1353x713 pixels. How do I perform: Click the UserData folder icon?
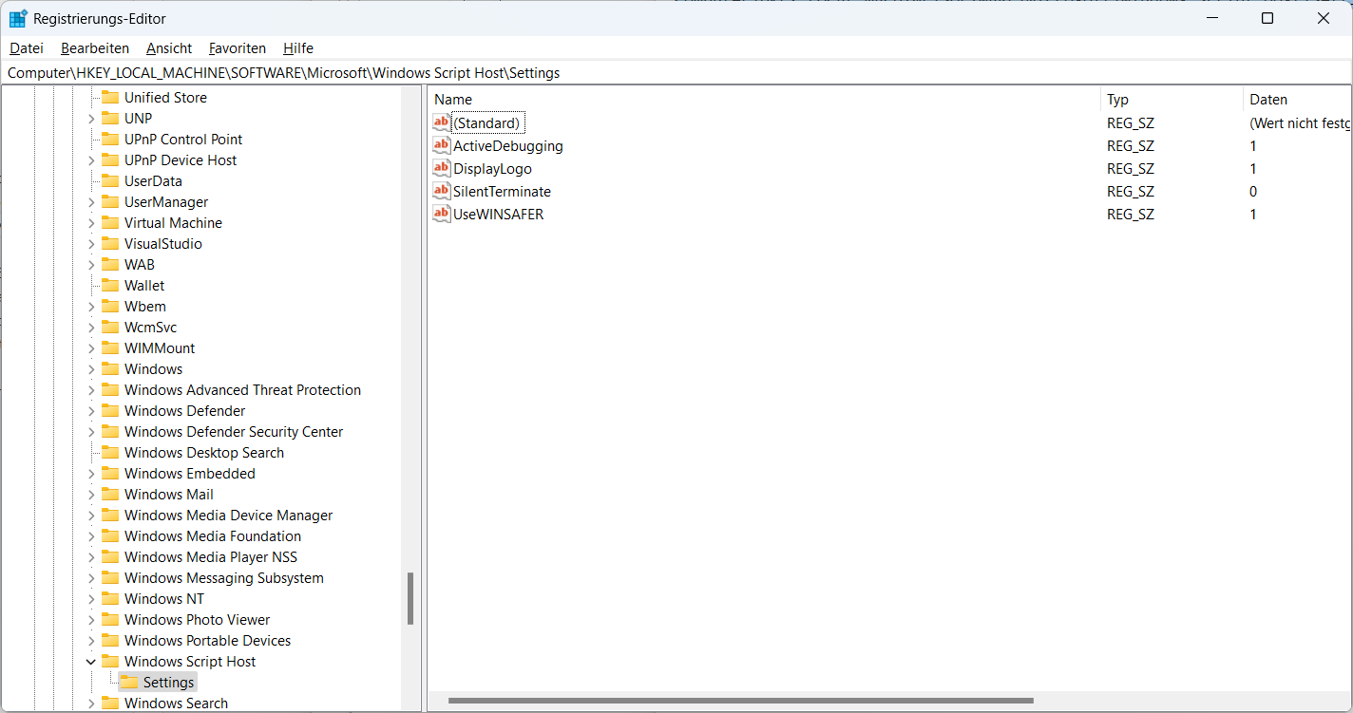pos(110,181)
